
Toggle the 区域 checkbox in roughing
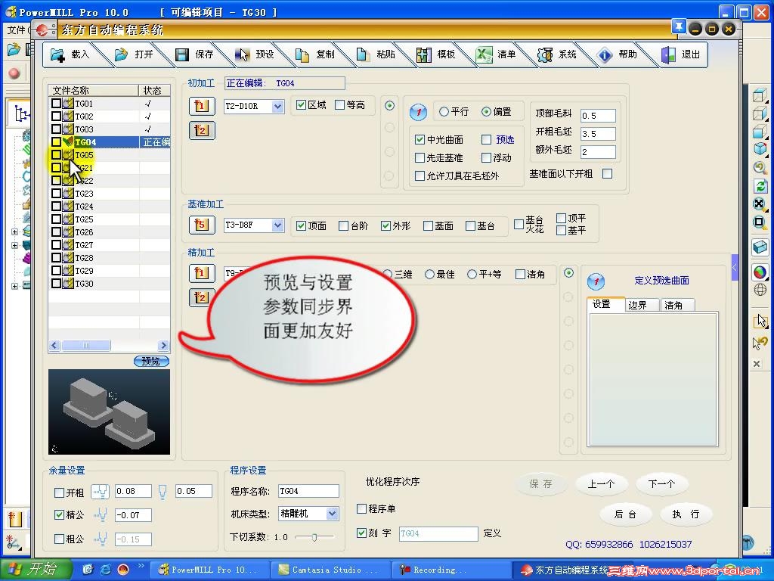point(301,104)
